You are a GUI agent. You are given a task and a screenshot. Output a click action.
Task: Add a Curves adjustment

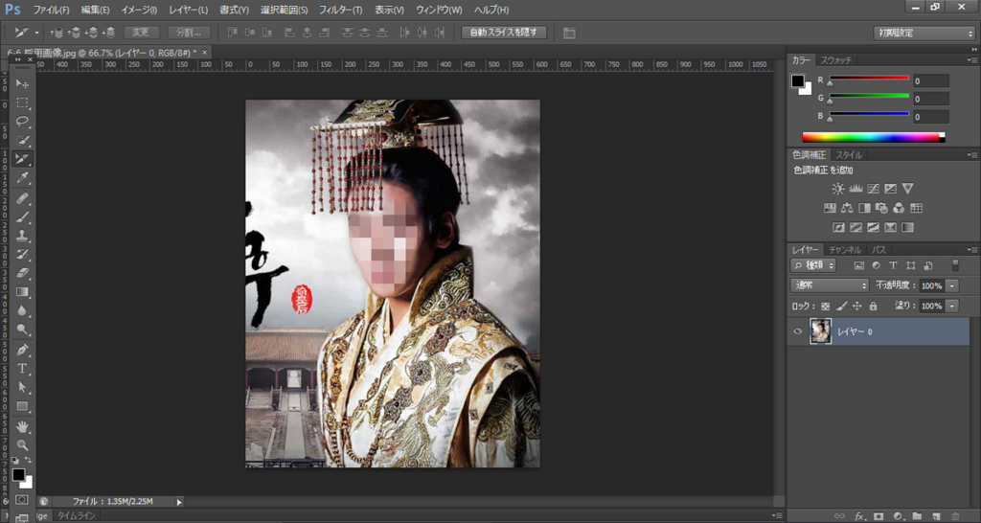coord(874,189)
